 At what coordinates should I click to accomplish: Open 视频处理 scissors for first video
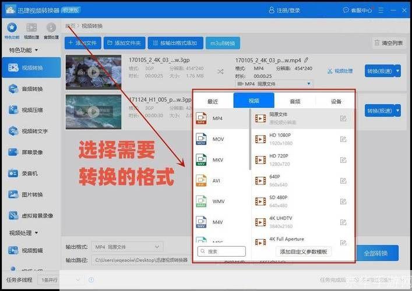tap(330, 71)
